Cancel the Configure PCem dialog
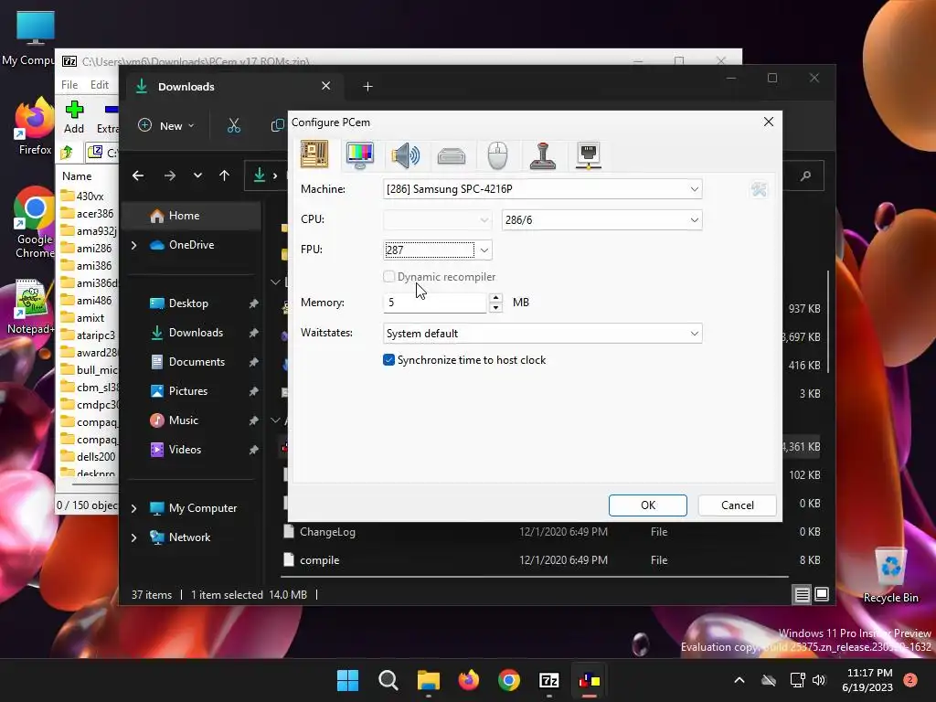Image resolution: width=936 pixels, height=702 pixels. pyautogui.click(x=738, y=505)
